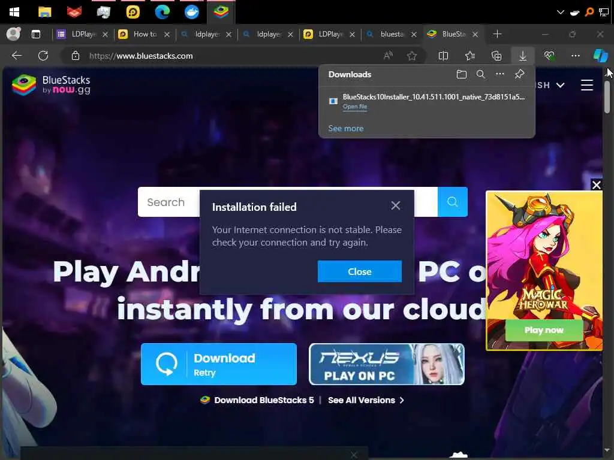Click the BlueStacks10Installer file name
This screenshot has width=614, height=460.
click(434, 96)
